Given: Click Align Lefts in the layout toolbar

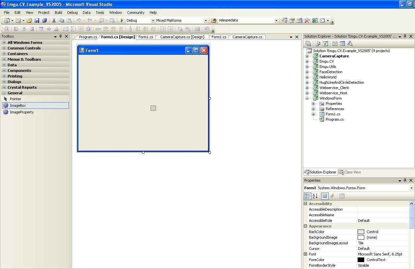Looking at the screenshot, I should point(16,29).
